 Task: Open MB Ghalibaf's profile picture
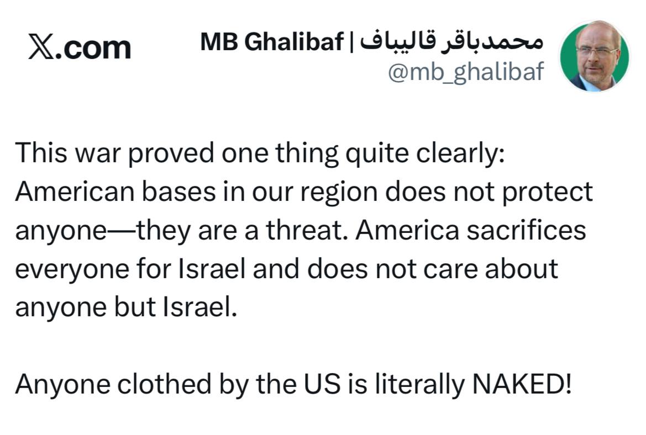595,56
